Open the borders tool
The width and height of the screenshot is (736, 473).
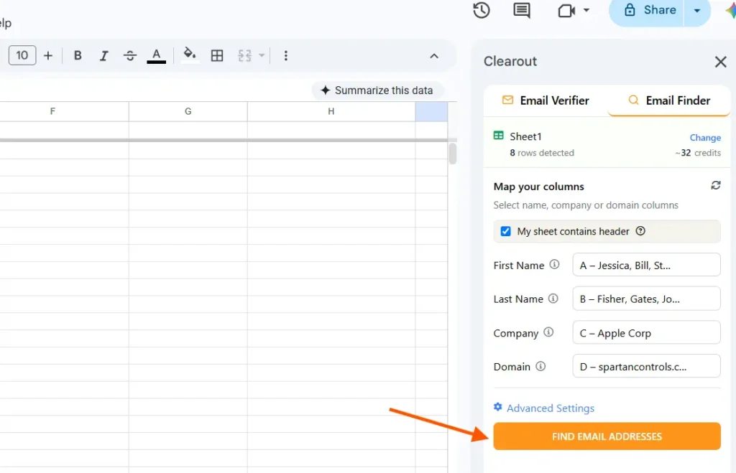(x=217, y=56)
